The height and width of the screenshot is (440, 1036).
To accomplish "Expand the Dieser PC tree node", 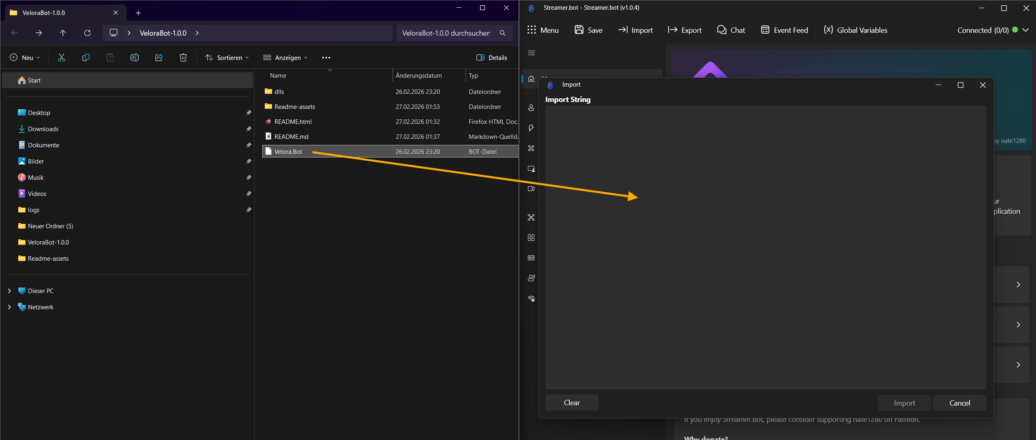I will coord(9,291).
